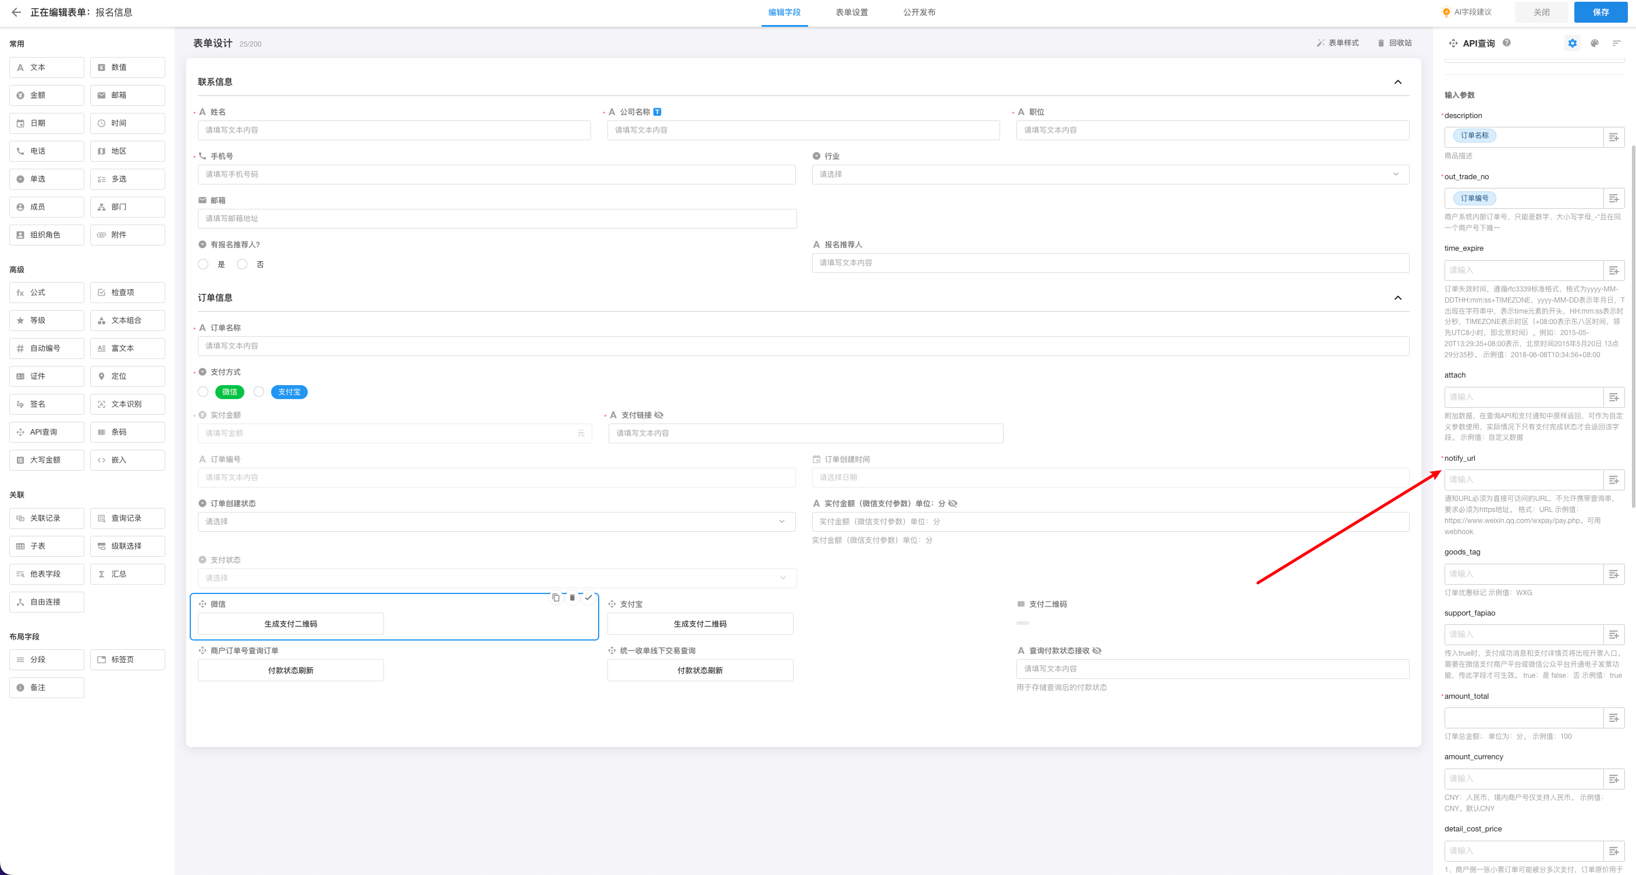
Task: Open the palette style icon in panel
Action: (1594, 43)
